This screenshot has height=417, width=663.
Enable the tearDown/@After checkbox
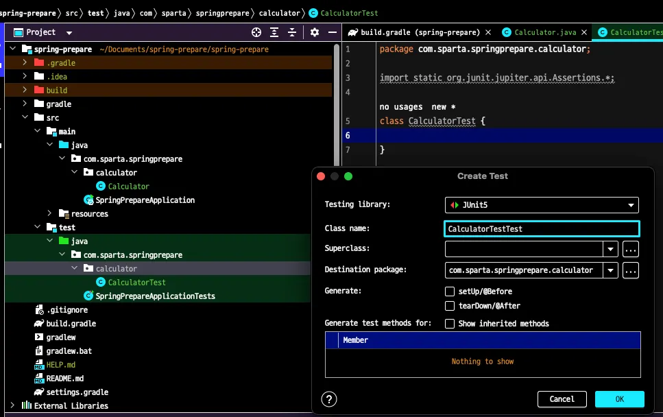click(450, 306)
